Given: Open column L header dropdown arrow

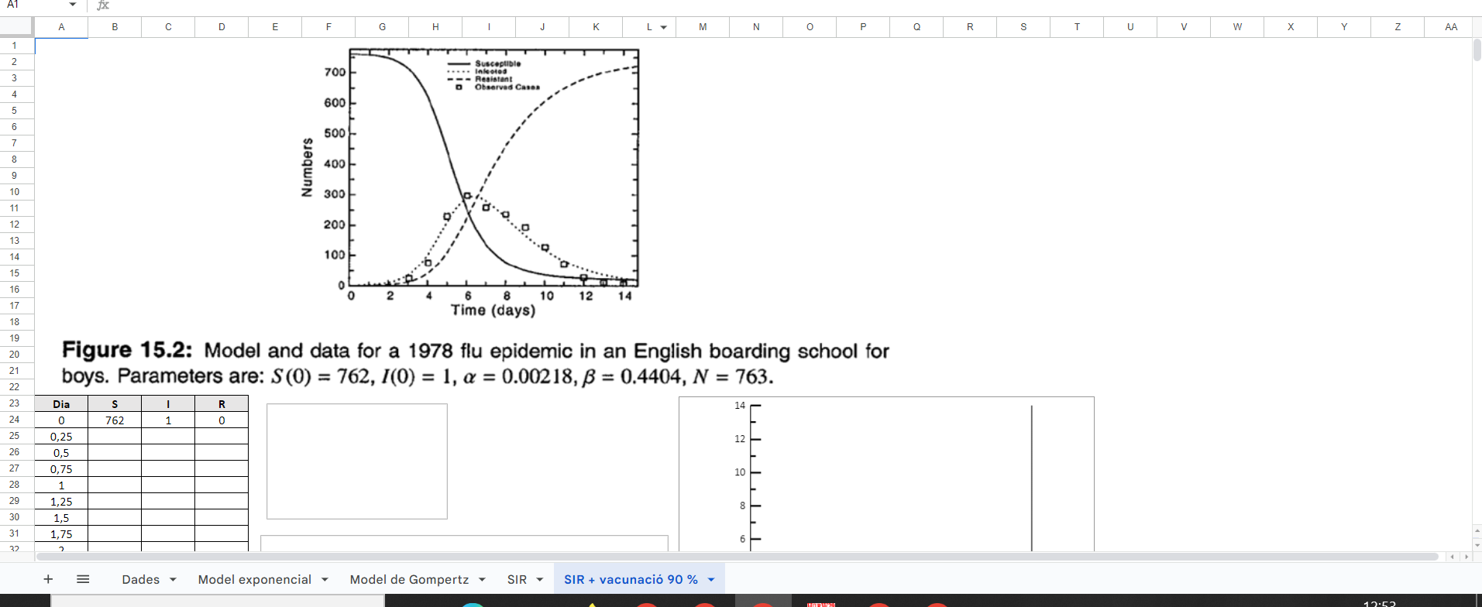Looking at the screenshot, I should [x=663, y=27].
